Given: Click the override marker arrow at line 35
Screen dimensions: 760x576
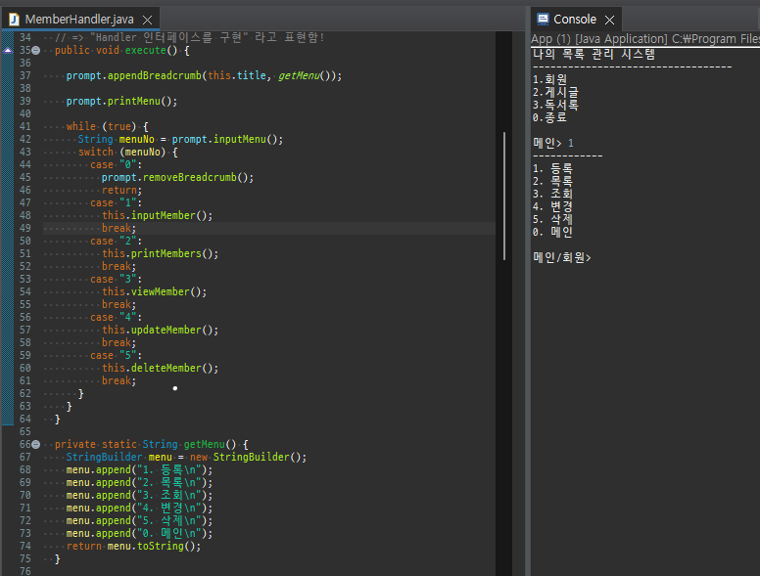Looking at the screenshot, I should pos(8,50).
